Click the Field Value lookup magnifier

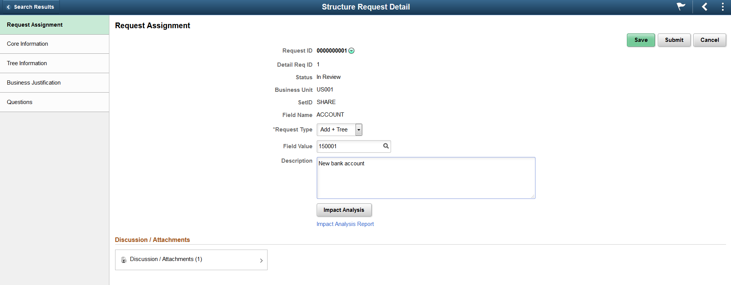click(386, 146)
